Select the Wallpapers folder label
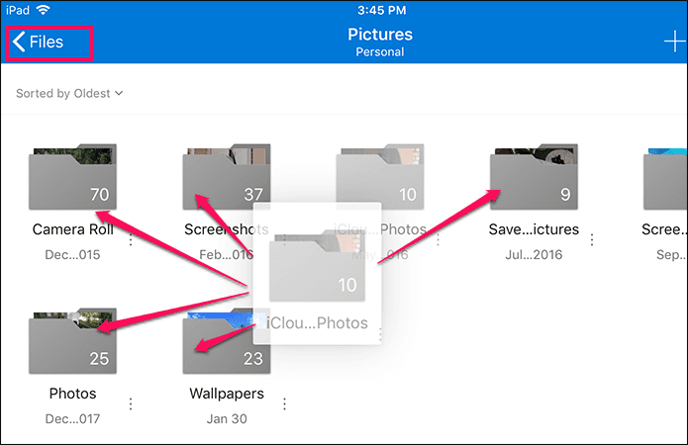The height and width of the screenshot is (445, 688). 227,394
